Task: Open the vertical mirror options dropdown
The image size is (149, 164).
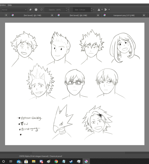Action: click(109, 10)
